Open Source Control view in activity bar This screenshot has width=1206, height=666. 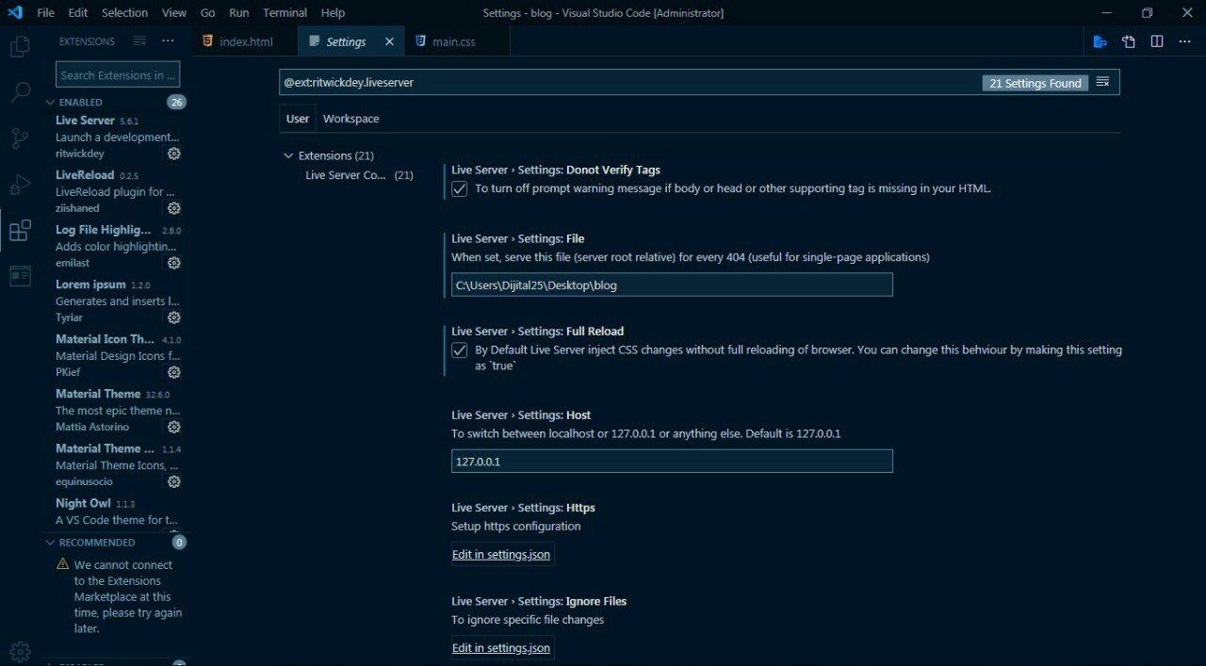coord(20,138)
